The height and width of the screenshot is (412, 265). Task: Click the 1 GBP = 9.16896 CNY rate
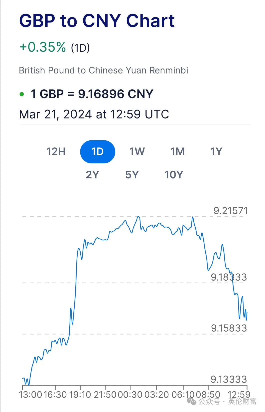click(92, 94)
